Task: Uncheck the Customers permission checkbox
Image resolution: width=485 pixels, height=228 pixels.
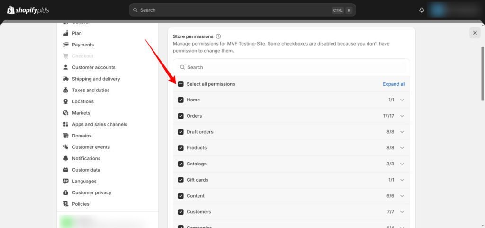Action: pyautogui.click(x=180, y=212)
